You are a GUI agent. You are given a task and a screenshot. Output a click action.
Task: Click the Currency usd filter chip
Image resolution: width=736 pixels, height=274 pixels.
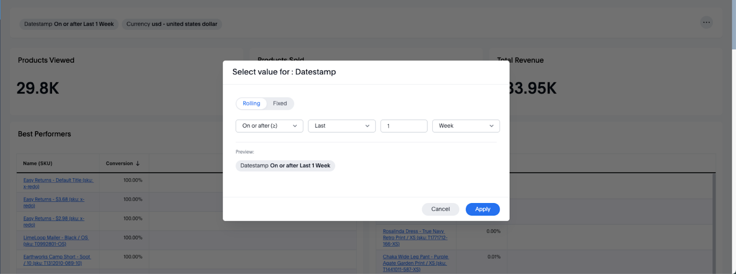tap(172, 24)
